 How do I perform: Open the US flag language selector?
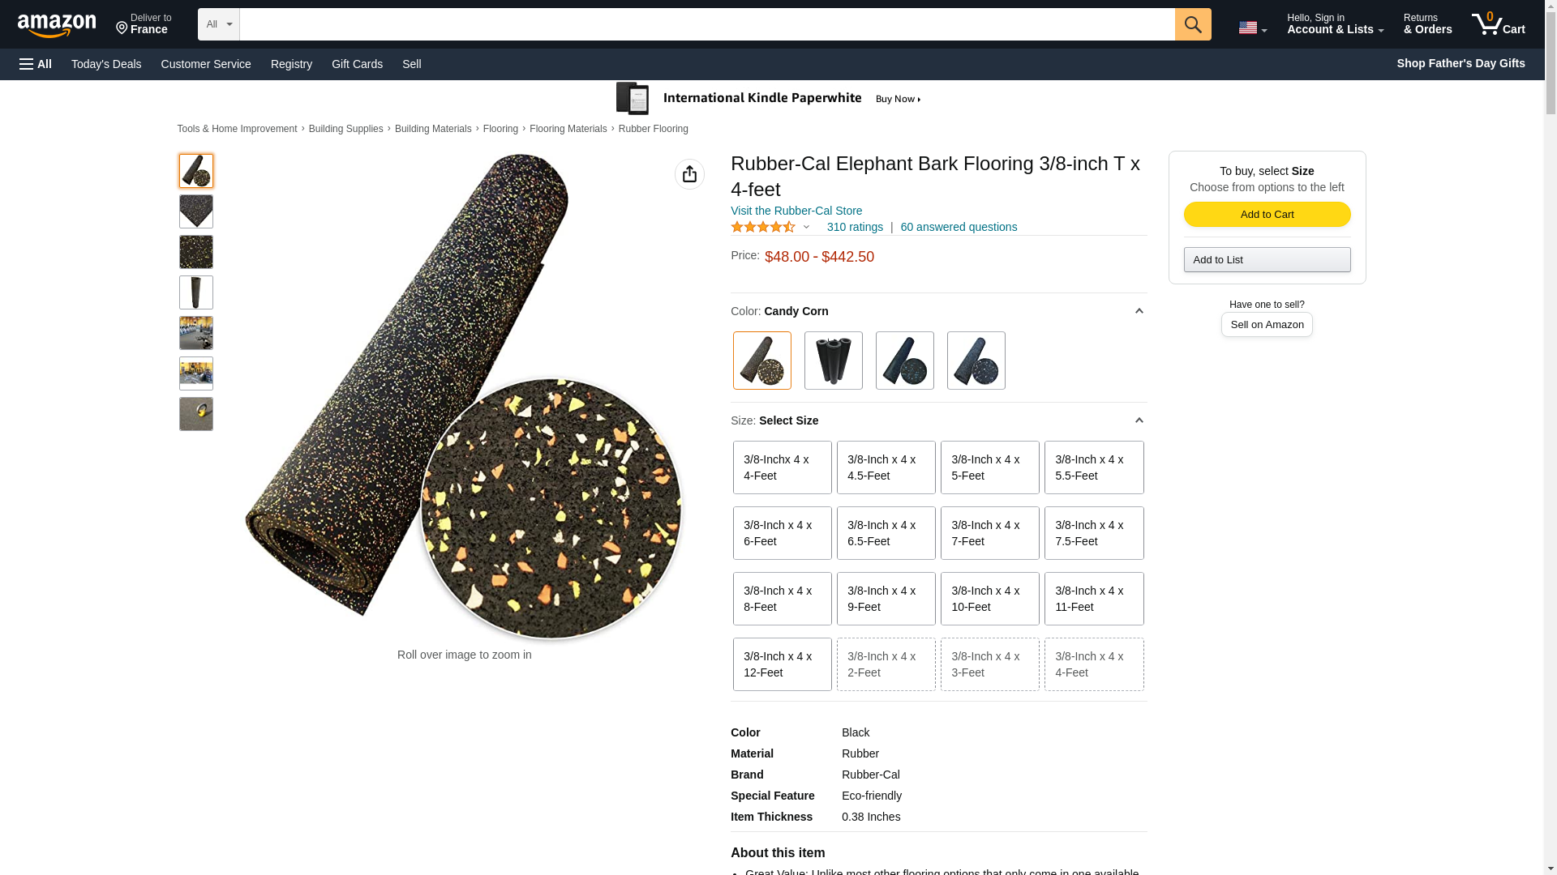[x=1252, y=28]
